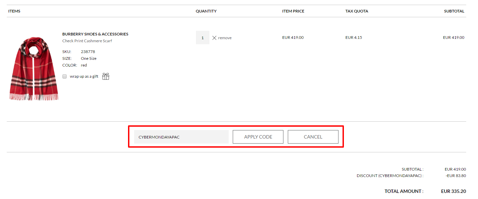This screenshot has width=478, height=199.
Task: Apply the promo code button
Action: click(x=258, y=137)
